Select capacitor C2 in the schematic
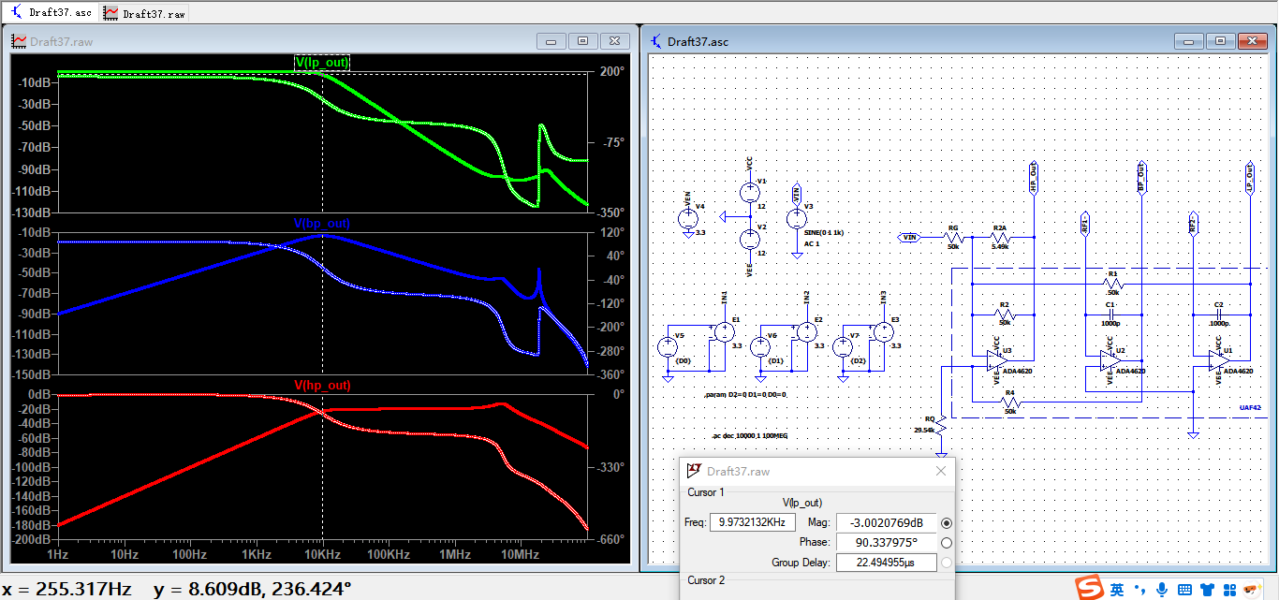 point(1218,315)
